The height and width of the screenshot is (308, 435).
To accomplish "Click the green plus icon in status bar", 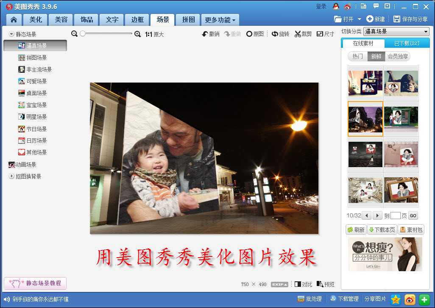I will coord(424,300).
